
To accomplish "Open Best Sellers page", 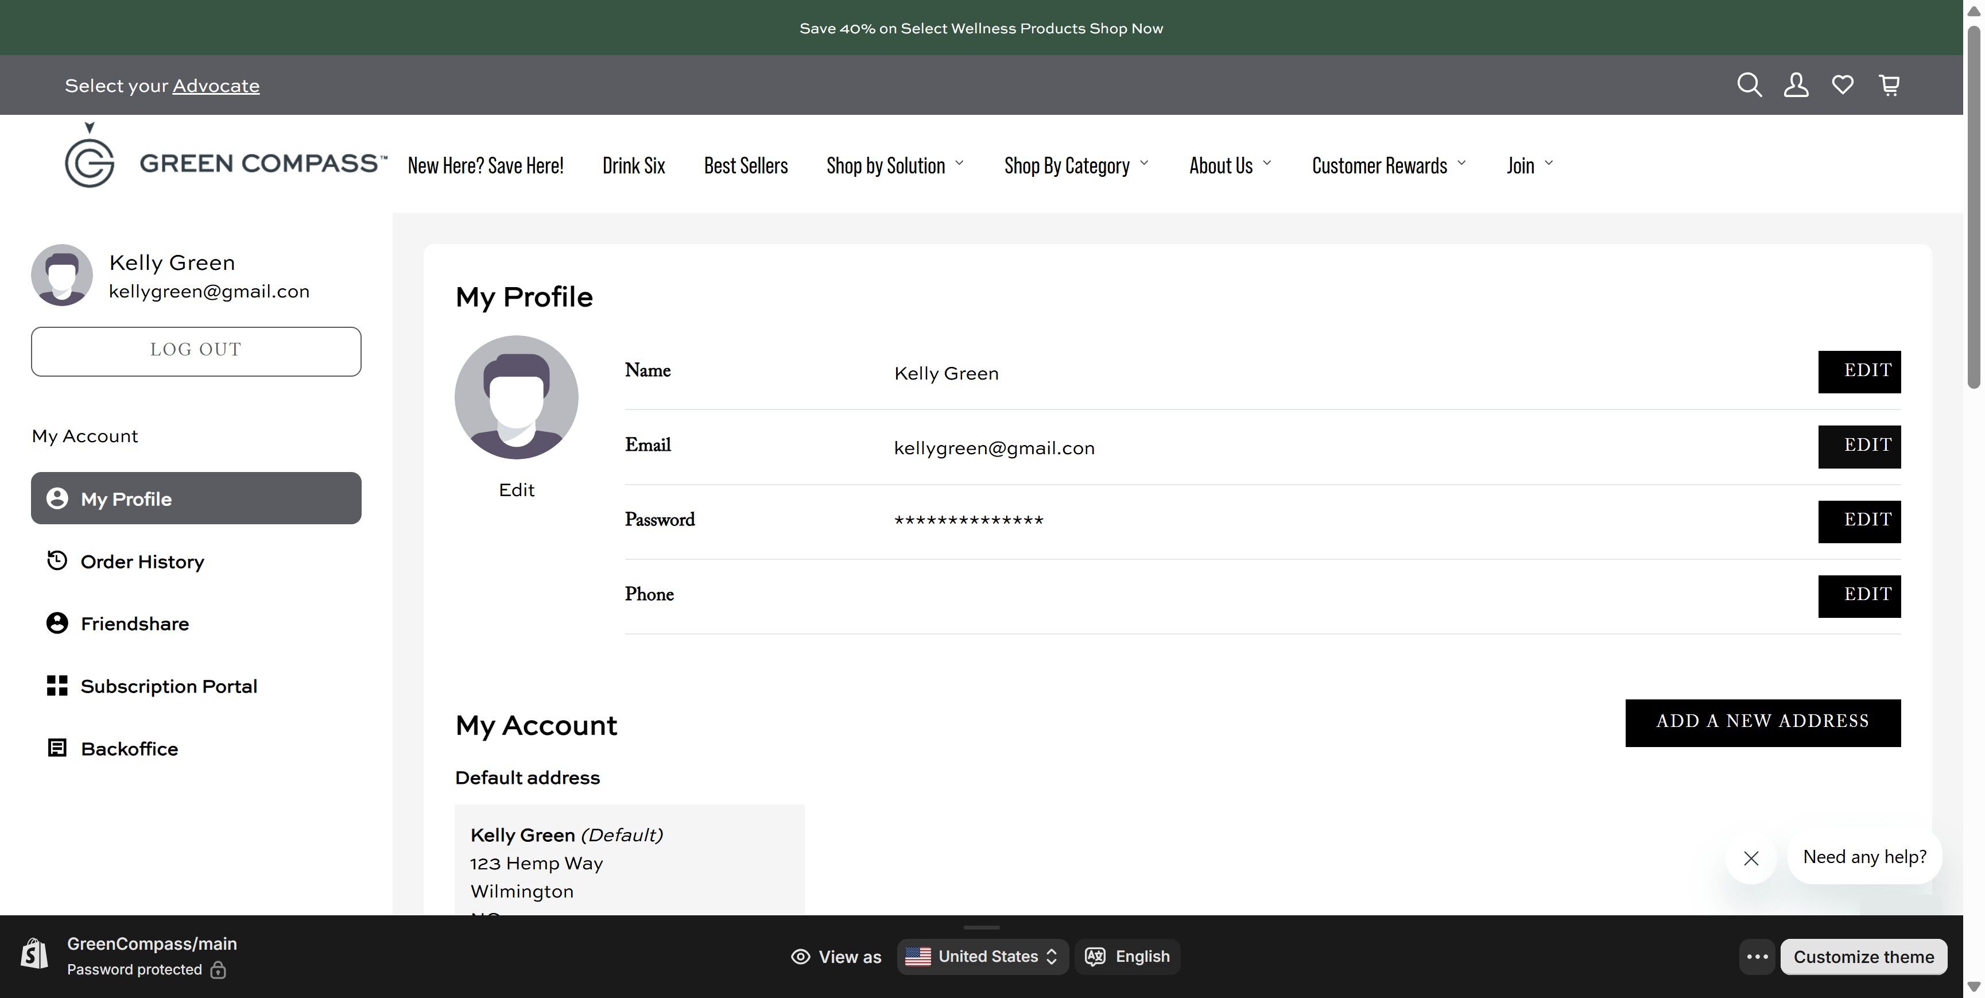I will 746,166.
